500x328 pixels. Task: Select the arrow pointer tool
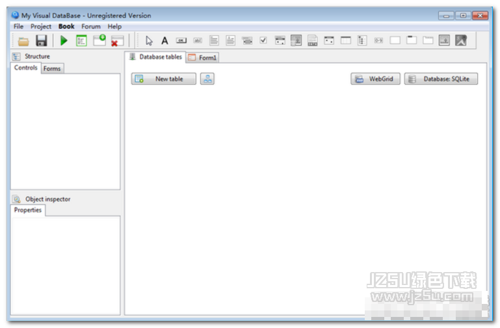(x=149, y=40)
